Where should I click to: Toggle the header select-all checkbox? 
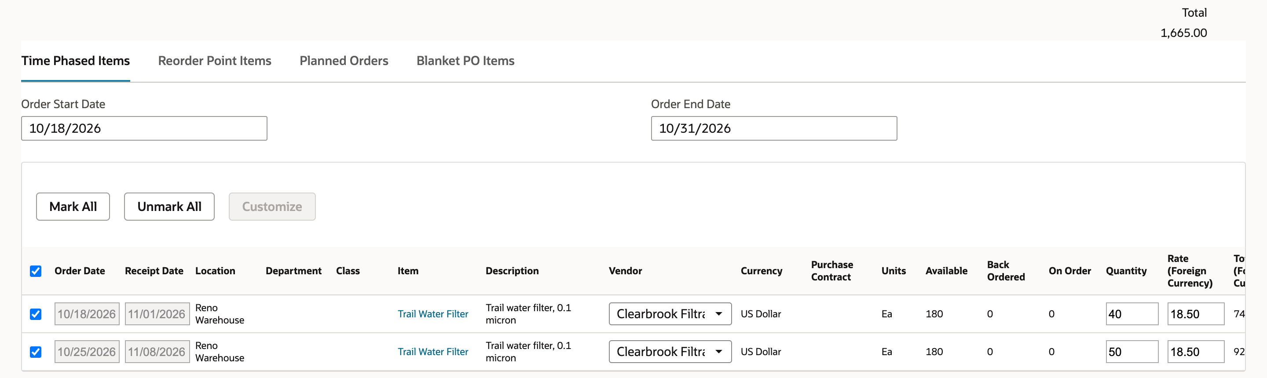pos(35,271)
